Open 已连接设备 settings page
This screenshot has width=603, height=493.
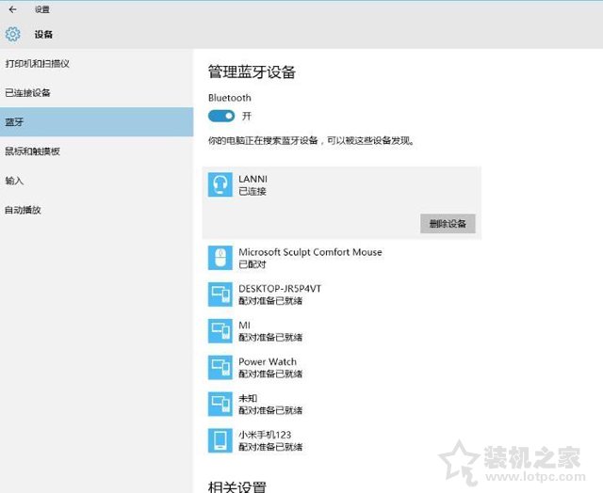point(27,92)
